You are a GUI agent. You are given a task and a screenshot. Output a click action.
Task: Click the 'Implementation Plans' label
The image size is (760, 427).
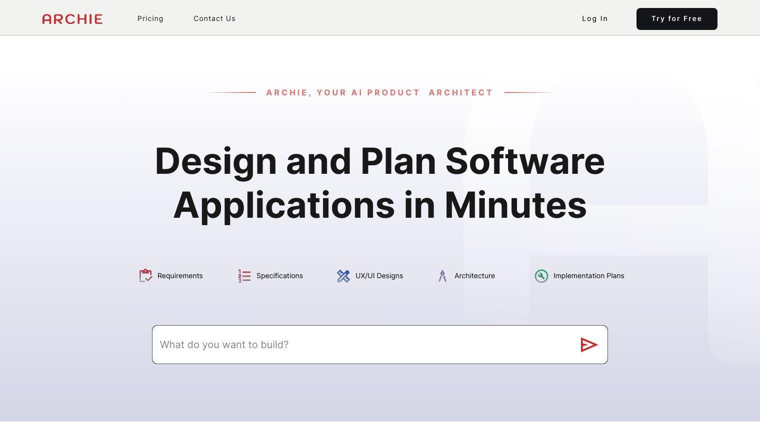coord(588,276)
